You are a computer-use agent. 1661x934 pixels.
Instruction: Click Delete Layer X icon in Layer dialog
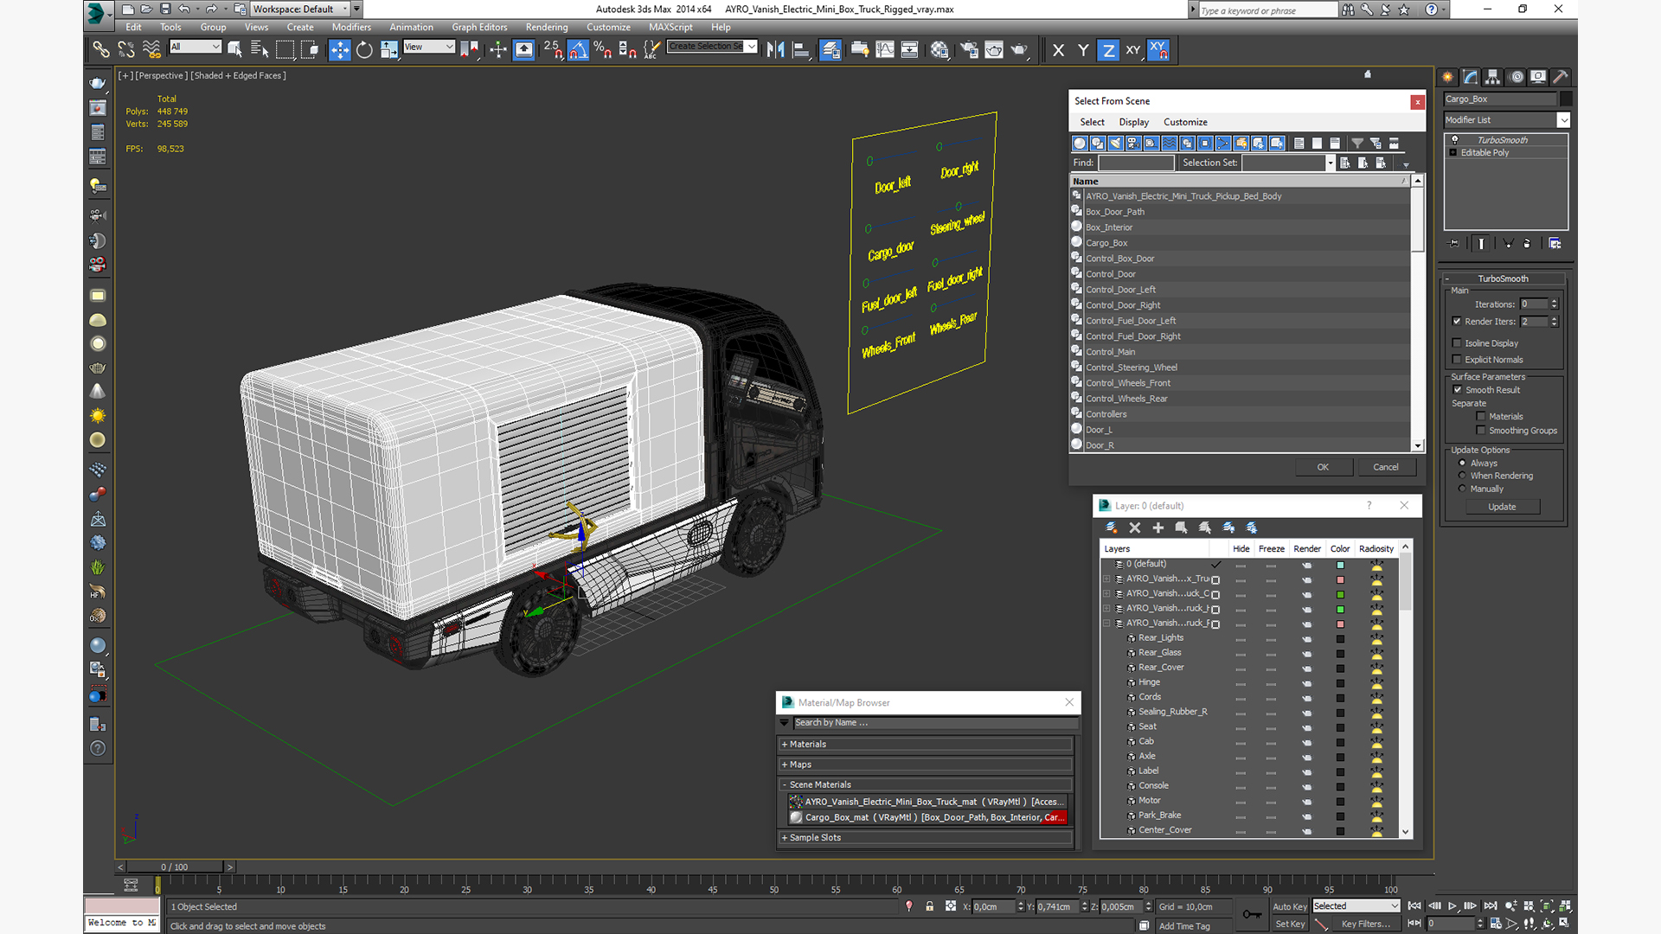click(1135, 528)
